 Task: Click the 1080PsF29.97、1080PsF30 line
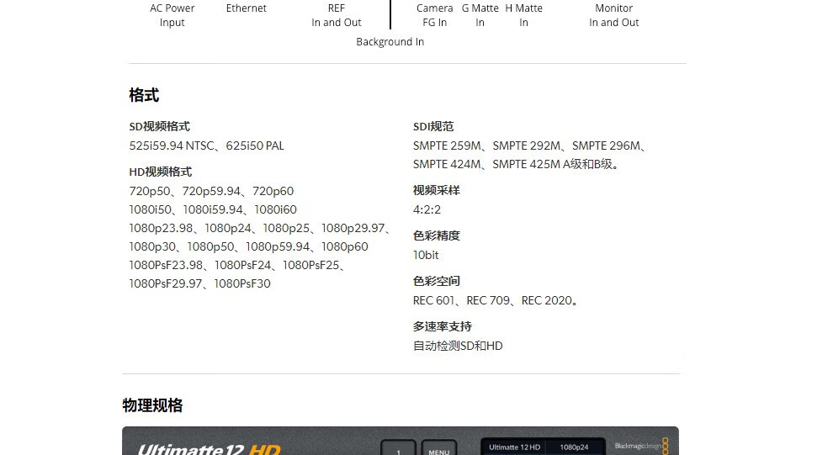199,284
